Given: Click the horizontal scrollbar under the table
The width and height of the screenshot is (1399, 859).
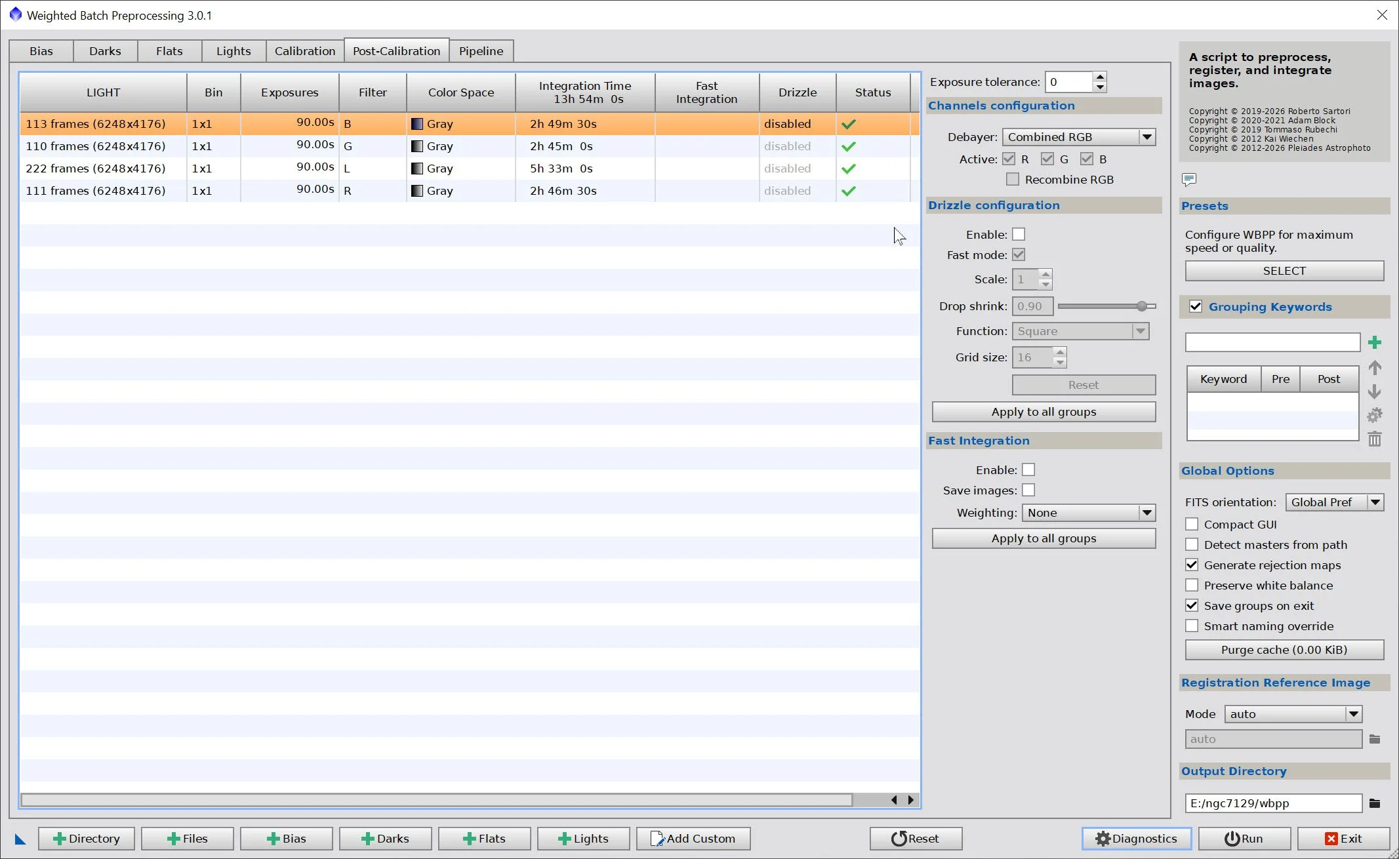Looking at the screenshot, I should pyautogui.click(x=436, y=800).
